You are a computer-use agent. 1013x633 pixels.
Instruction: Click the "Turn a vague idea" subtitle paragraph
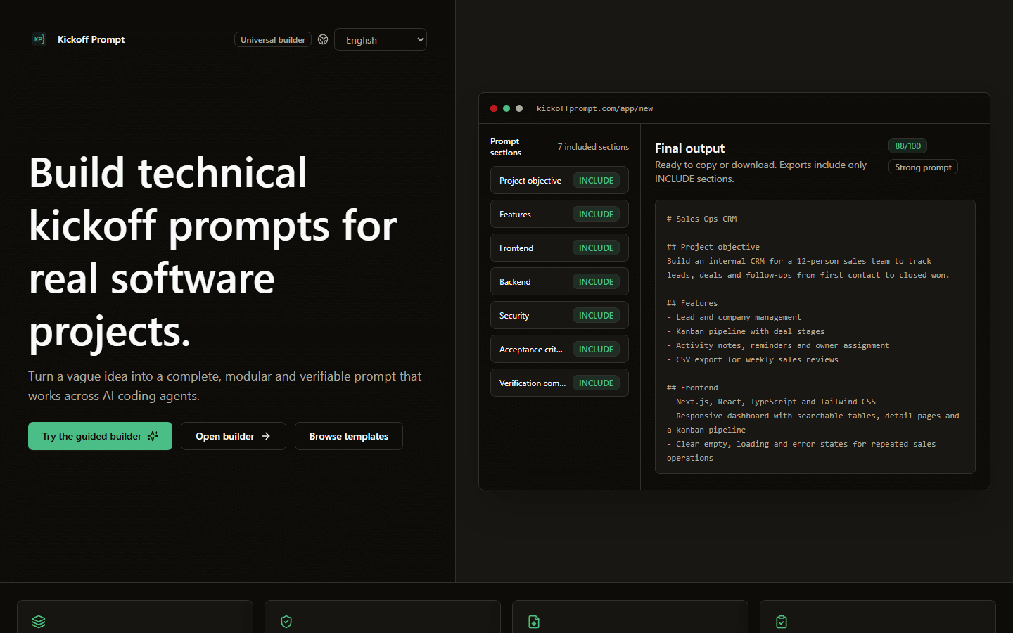pyautogui.click(x=225, y=386)
